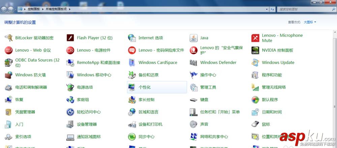Image resolution: width=337 pixels, height=148 pixels.
Task: Open Lenovo - 电源控件 icon
Action: (70, 50)
